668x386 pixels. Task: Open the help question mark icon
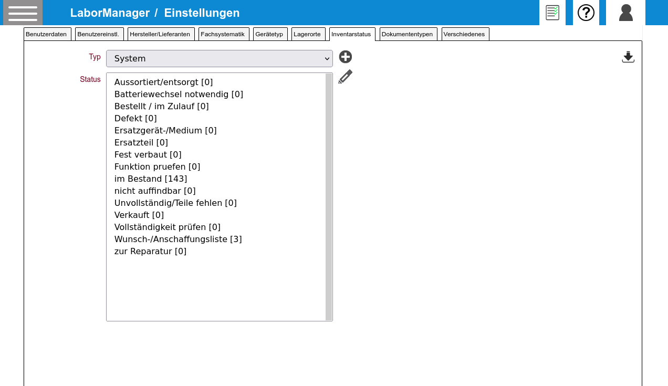586,13
